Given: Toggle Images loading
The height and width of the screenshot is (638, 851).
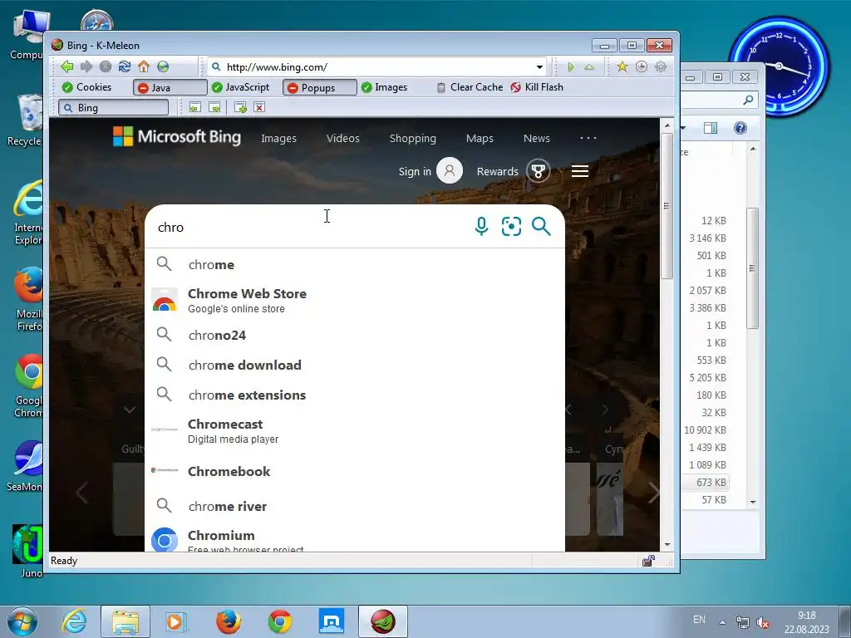Looking at the screenshot, I should coord(384,87).
